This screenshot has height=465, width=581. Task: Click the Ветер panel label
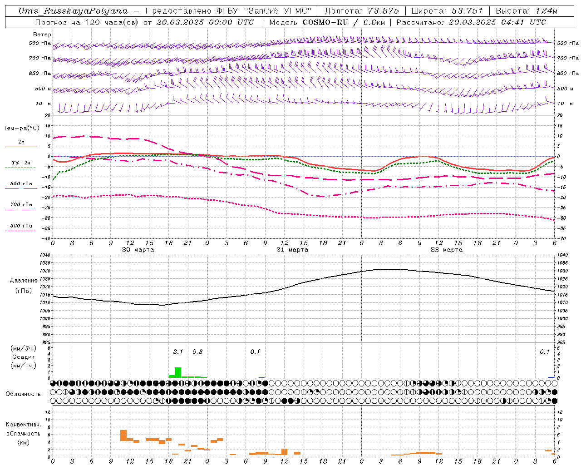click(42, 35)
